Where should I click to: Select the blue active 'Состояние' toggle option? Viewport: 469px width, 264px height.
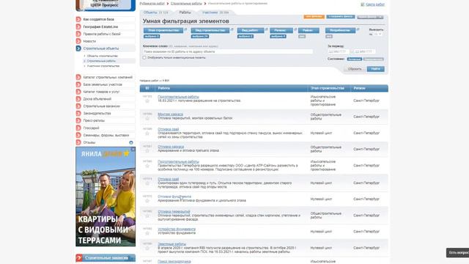pyautogui.click(x=354, y=59)
